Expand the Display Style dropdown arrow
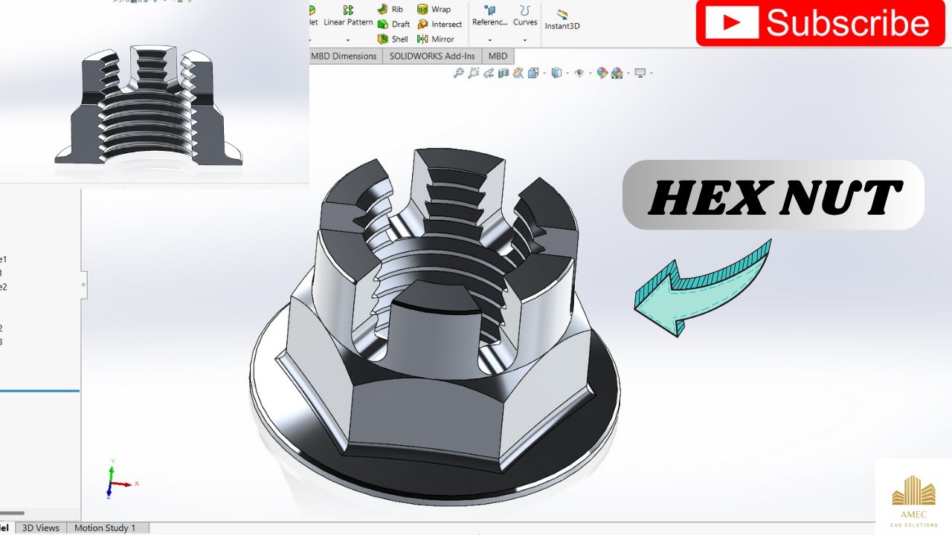This screenshot has width=952, height=535. pos(567,73)
